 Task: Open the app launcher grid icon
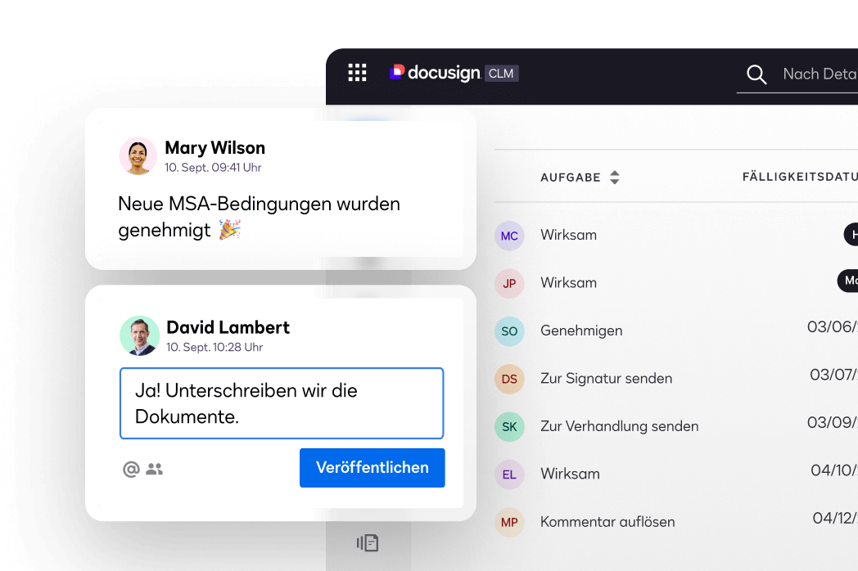point(357,73)
